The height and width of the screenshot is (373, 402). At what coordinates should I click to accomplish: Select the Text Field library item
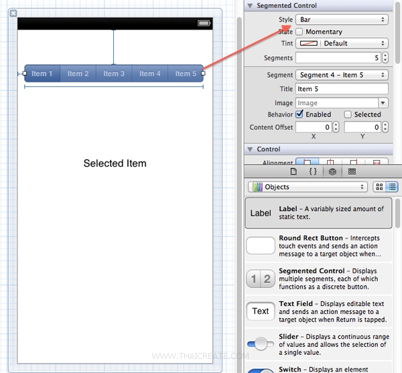318,311
